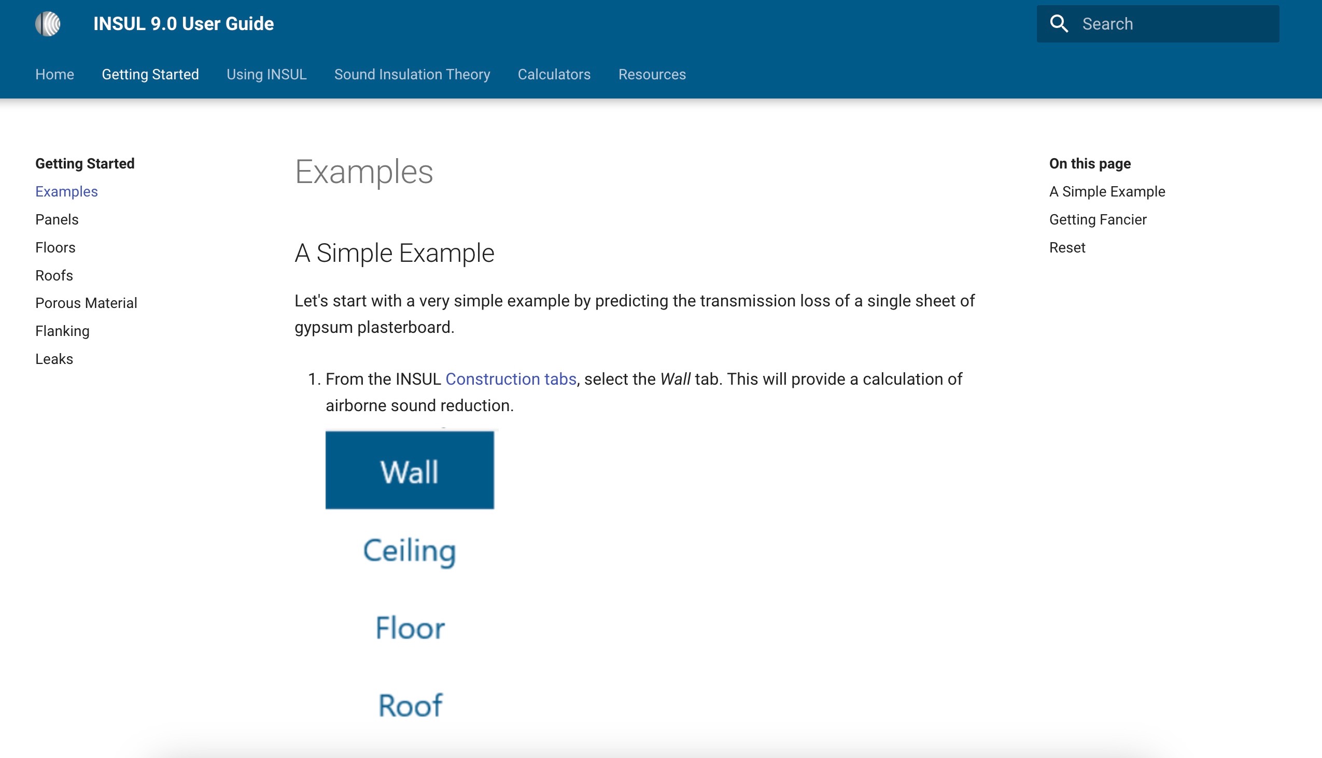Click the Resources navigation icon
Viewport: 1322px width, 758px height.
click(x=651, y=74)
